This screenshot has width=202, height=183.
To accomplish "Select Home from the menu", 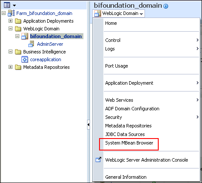I will pyautogui.click(x=111, y=23).
